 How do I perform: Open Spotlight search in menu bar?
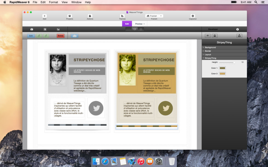coord(256,2)
